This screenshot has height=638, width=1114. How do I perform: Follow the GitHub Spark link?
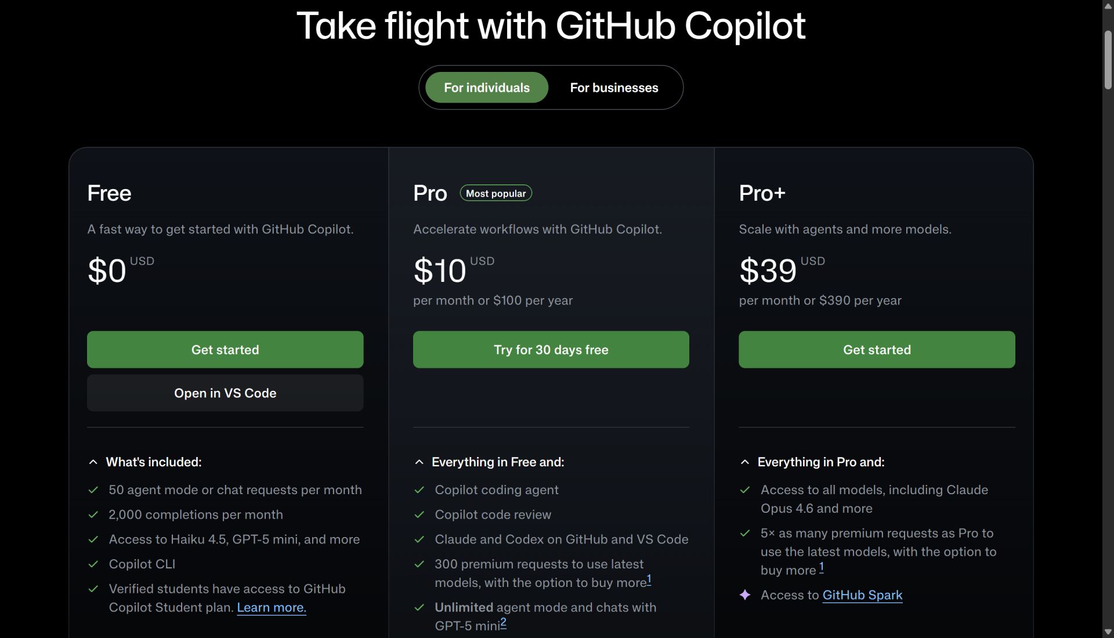(x=862, y=595)
